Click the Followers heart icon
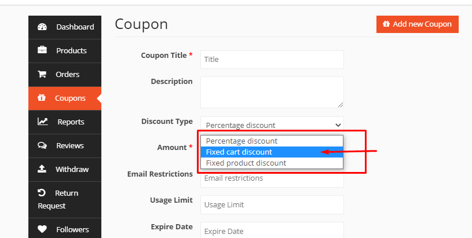Image resolution: width=472 pixels, height=238 pixels. tap(42, 229)
